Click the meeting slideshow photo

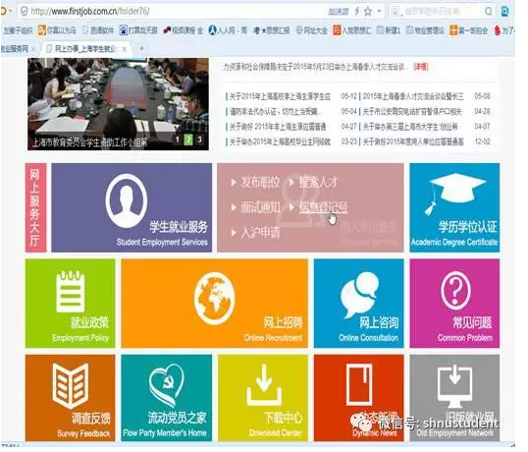pyautogui.click(x=118, y=104)
